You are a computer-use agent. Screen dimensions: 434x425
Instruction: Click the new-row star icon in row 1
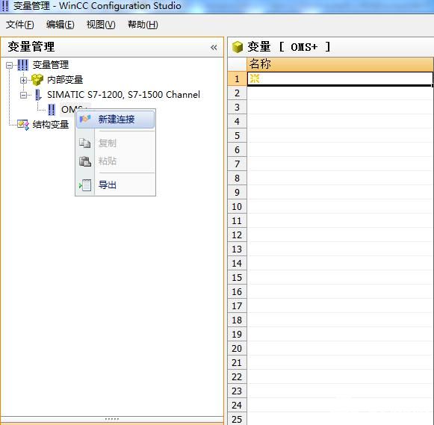click(x=255, y=78)
